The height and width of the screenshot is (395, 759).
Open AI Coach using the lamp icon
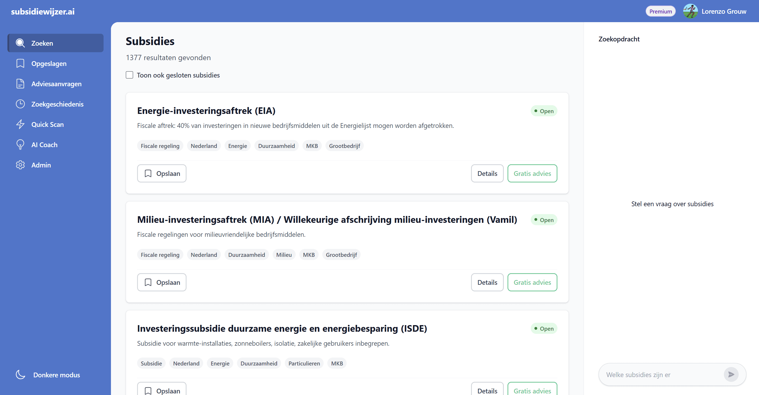[20, 144]
